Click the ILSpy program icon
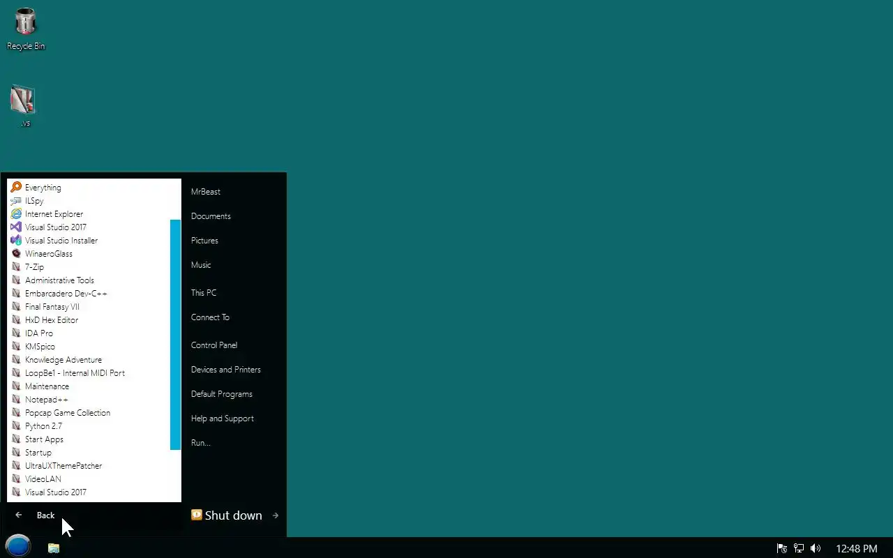The image size is (893, 558). (16, 200)
